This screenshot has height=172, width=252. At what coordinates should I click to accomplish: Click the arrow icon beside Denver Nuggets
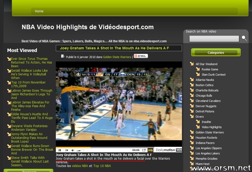[192, 106]
